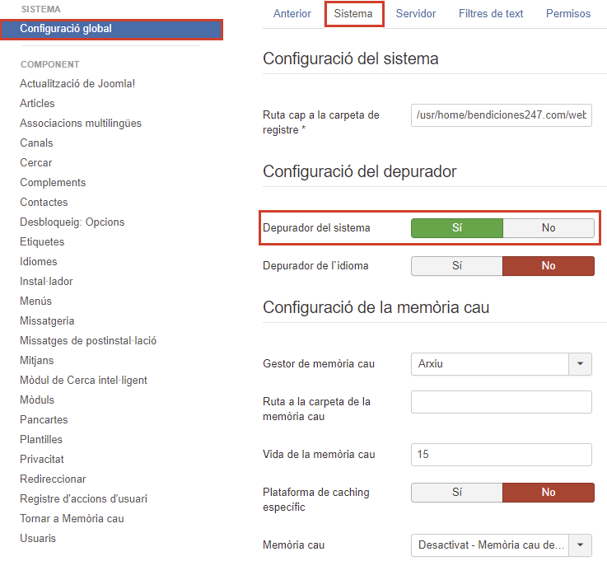Open the Plantilles component link

41,439
